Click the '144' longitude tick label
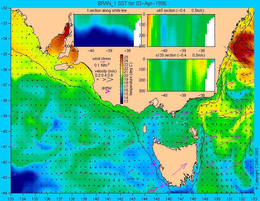This screenshot has width=260, height=201. 145,199
